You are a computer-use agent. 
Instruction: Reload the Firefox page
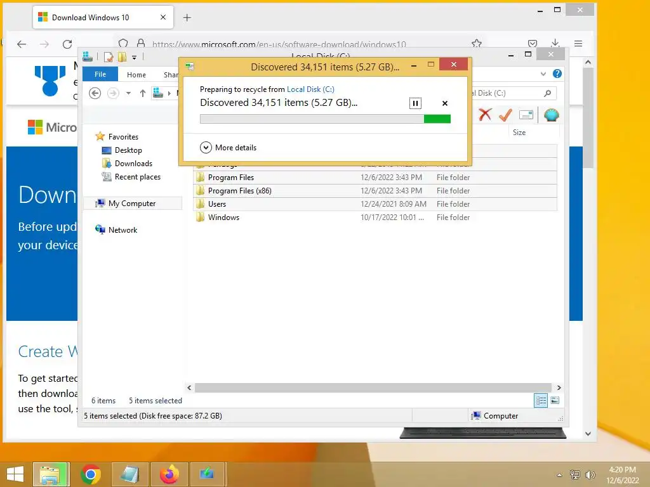pyautogui.click(x=67, y=44)
